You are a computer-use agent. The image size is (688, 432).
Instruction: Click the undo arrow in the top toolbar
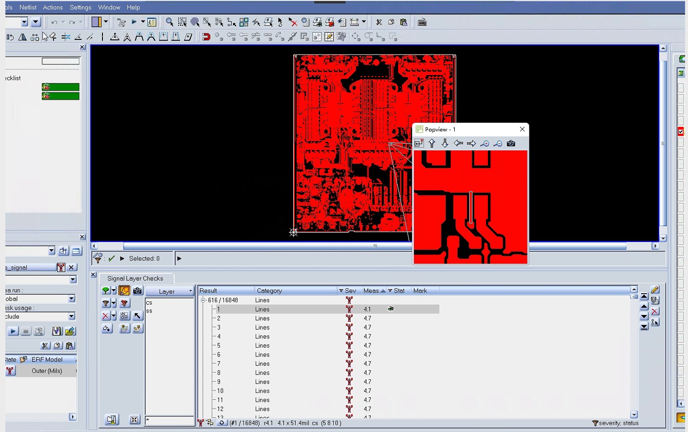[x=54, y=22]
